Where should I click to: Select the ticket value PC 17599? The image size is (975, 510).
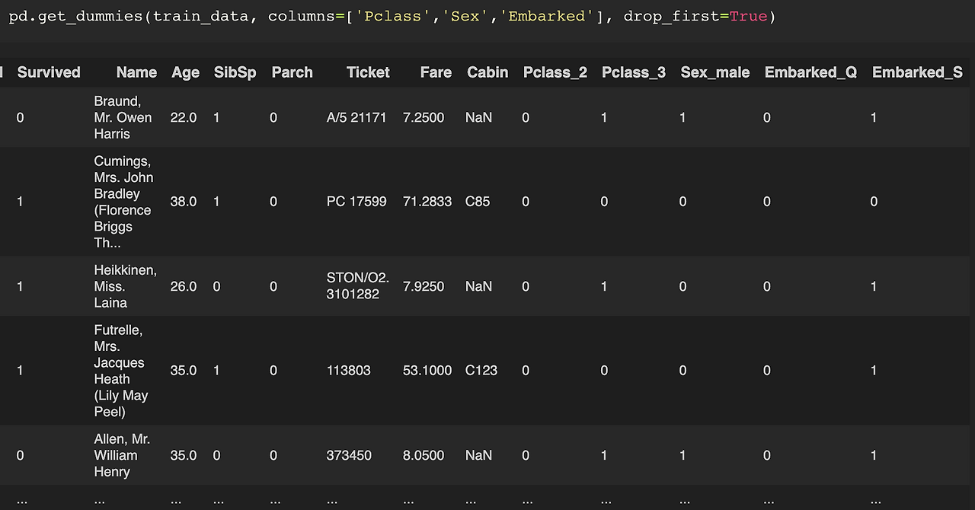356,202
